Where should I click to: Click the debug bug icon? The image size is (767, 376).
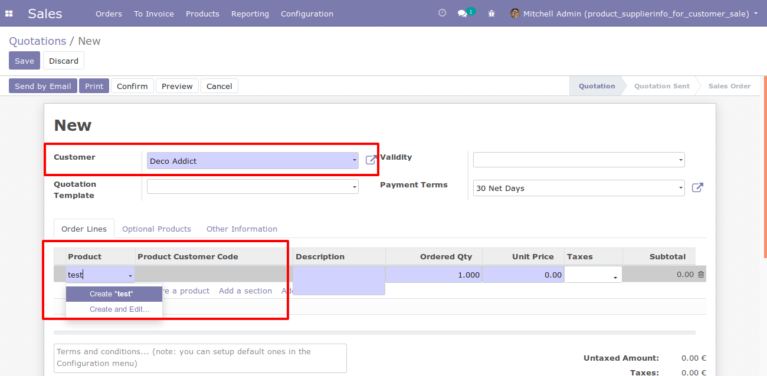pos(491,13)
